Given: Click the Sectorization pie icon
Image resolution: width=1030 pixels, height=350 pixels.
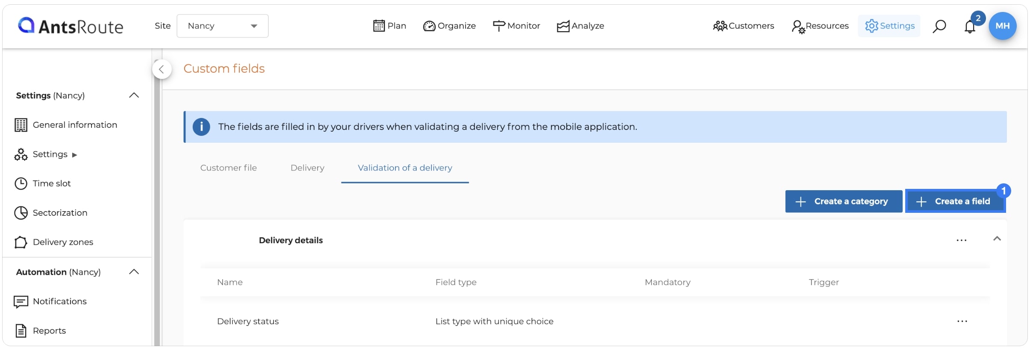Looking at the screenshot, I should tap(21, 213).
